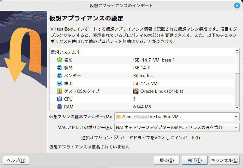This screenshot has width=243, height=168.
Task: Click the folder icon in the base folder field
Action: 118,117
